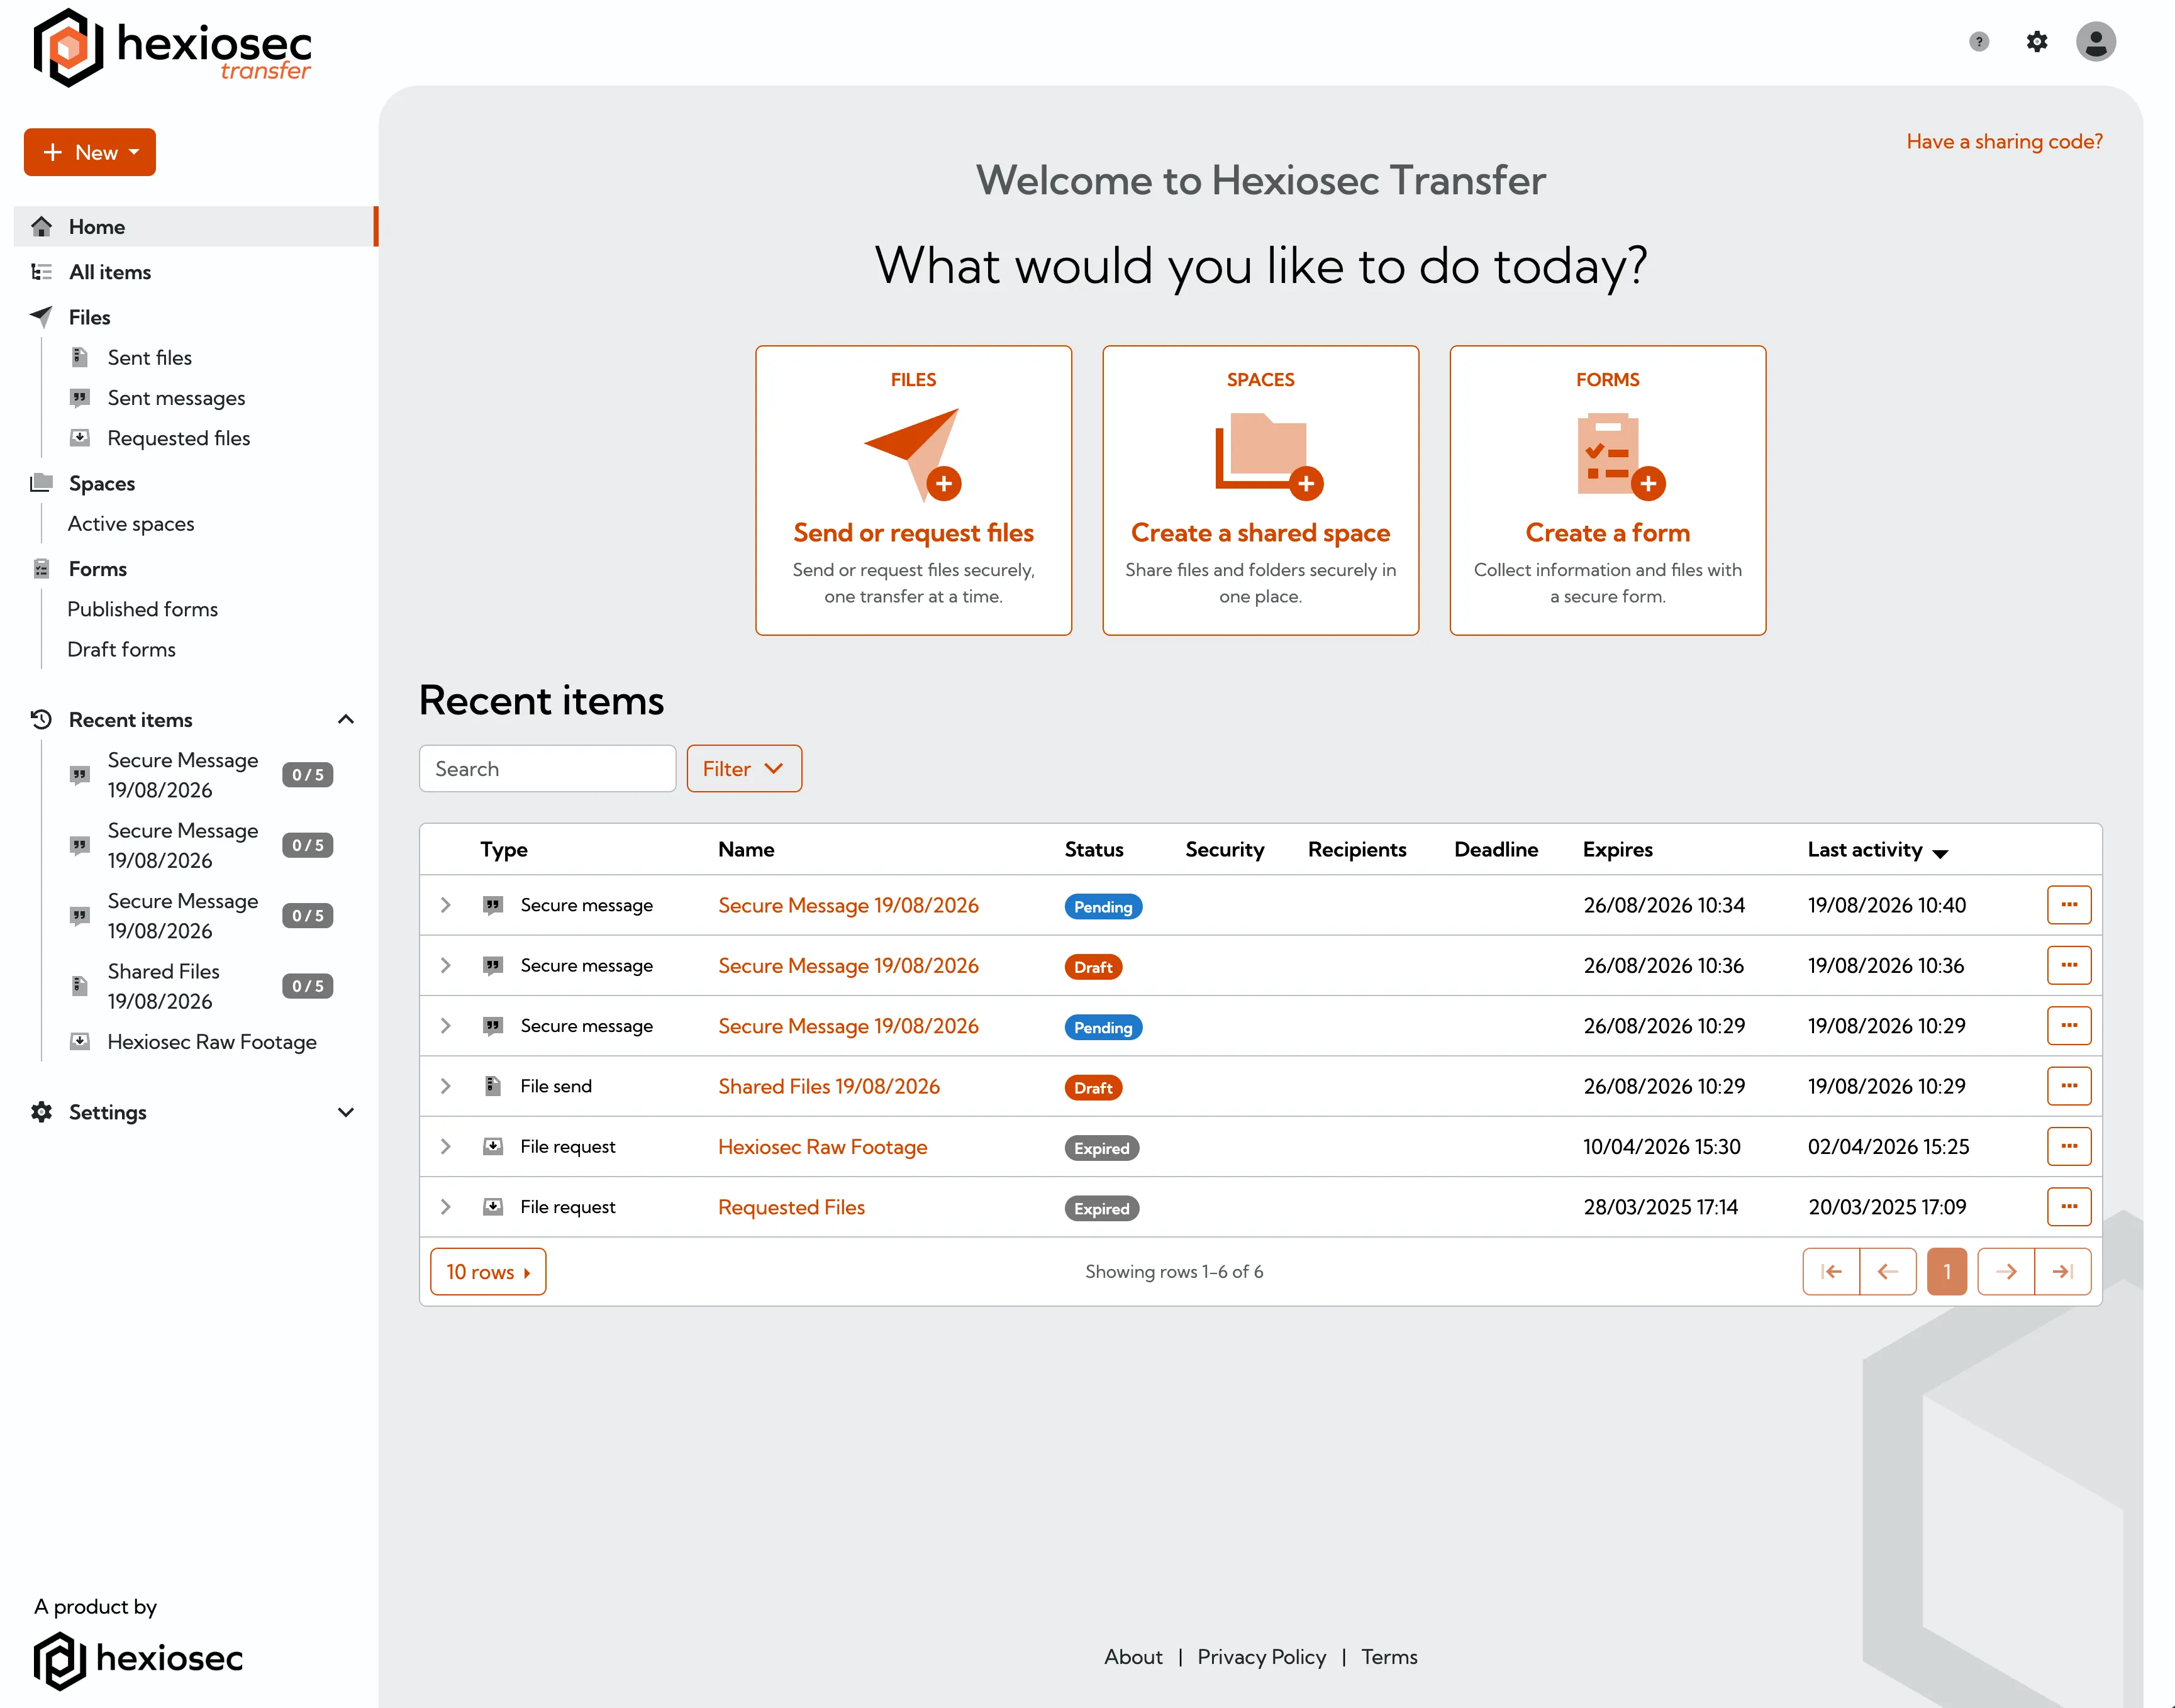
Task: Click the Requested files download icon
Action: (80, 438)
